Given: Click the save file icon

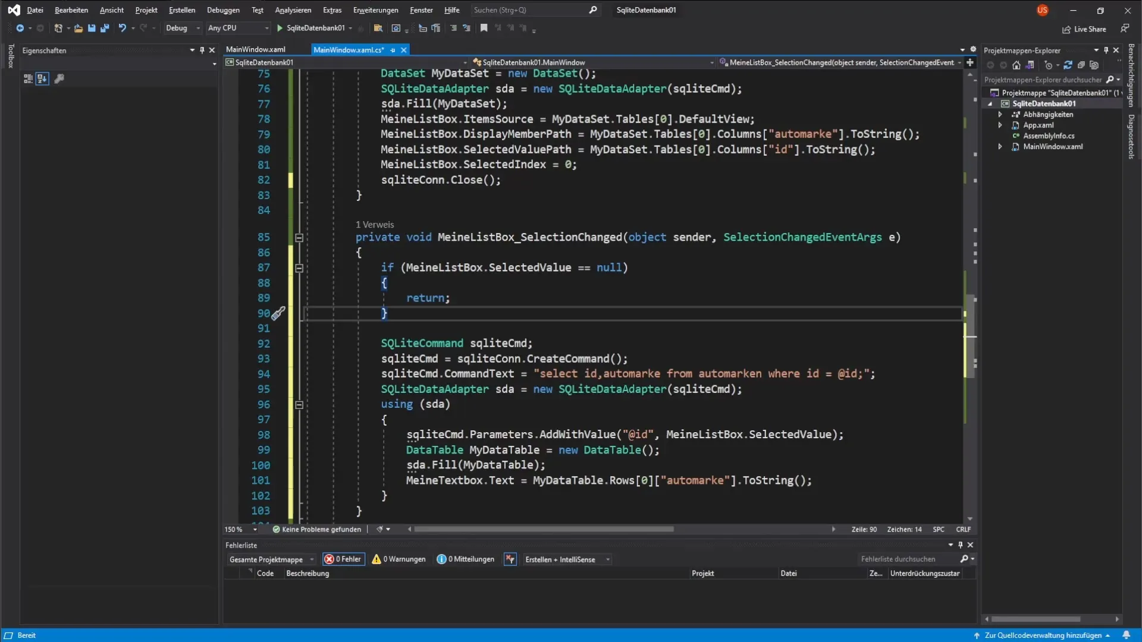Looking at the screenshot, I should coord(92,28).
